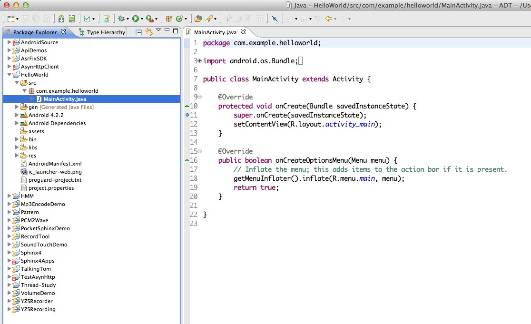
Task: Expand the Android 4.2.2 library node
Action: click(x=17, y=115)
